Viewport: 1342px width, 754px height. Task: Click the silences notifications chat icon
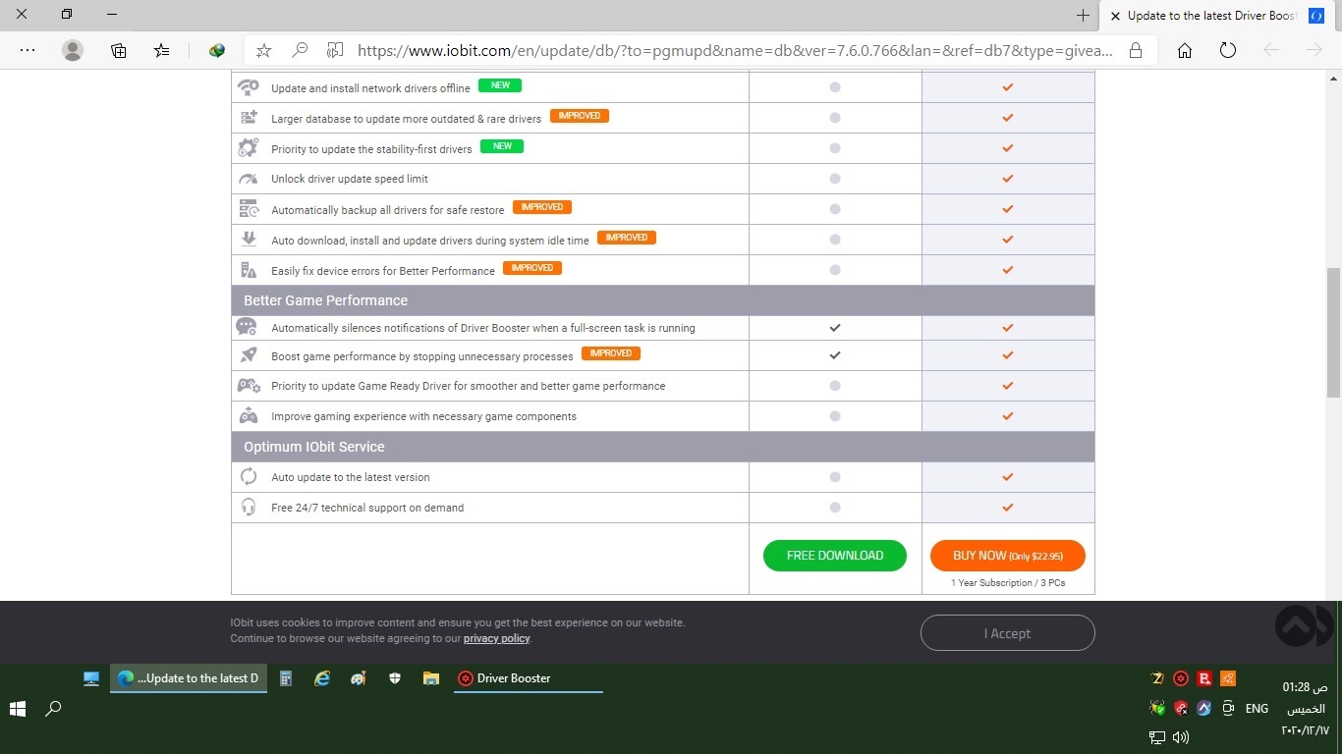pyautogui.click(x=247, y=327)
